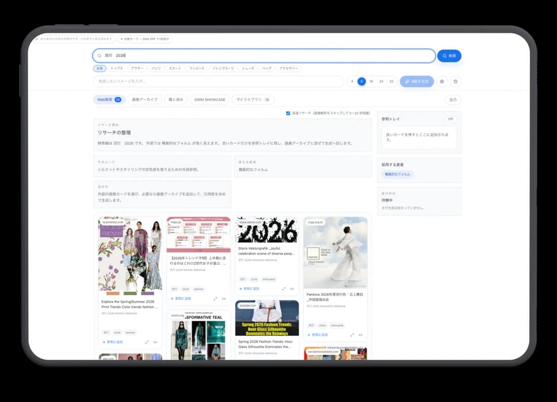Open the Pantone Cloud Dancer thumbnail

click(335, 253)
